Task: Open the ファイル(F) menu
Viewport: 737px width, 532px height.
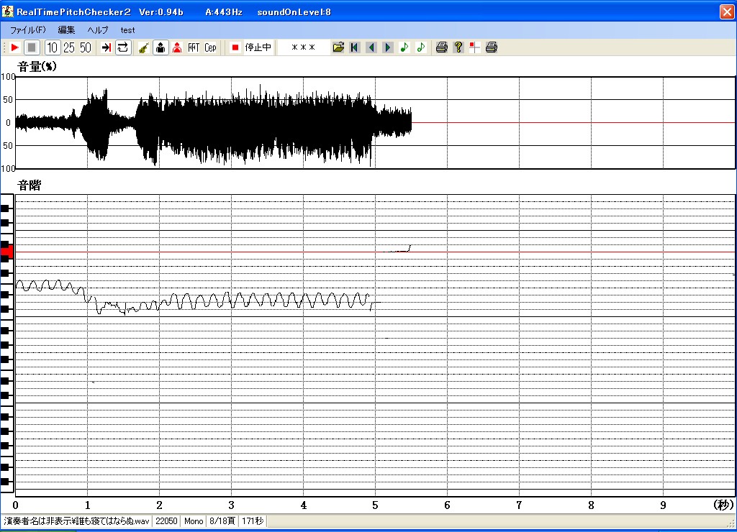Action: 28,30
